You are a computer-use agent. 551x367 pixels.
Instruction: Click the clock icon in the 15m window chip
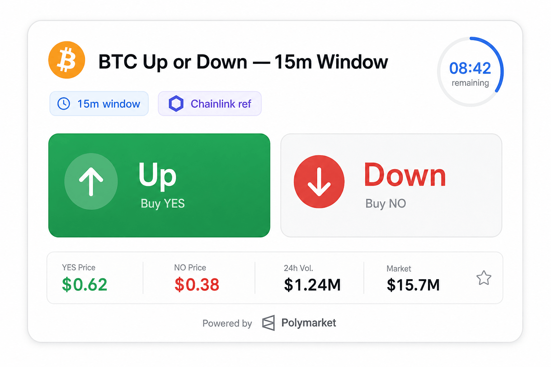[64, 104]
